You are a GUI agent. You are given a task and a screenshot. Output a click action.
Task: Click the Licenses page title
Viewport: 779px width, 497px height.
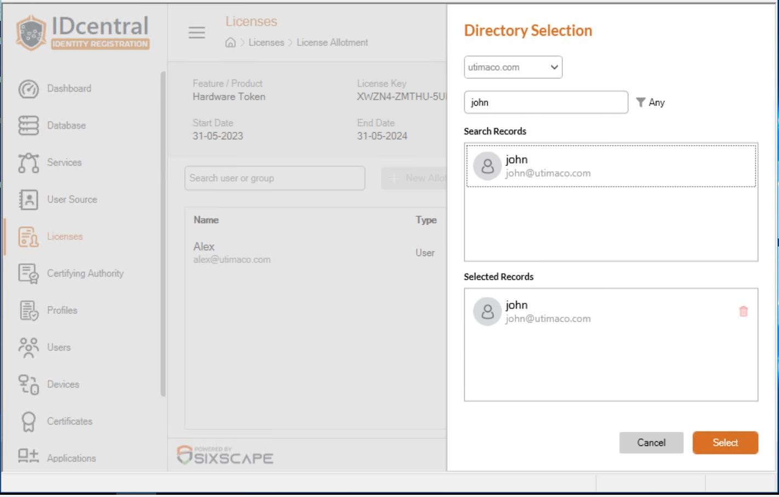[251, 22]
